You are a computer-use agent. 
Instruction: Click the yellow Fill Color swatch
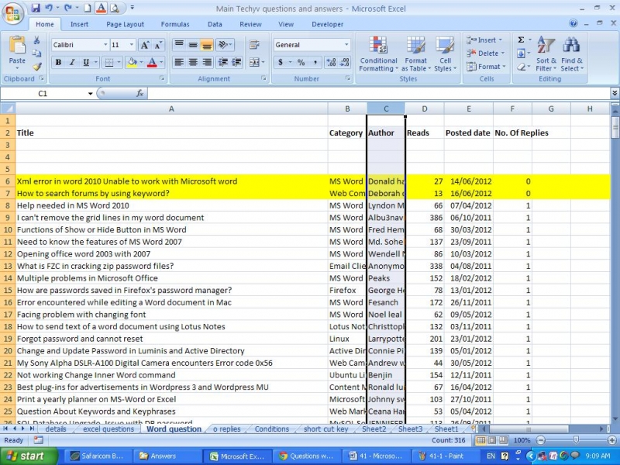coord(132,63)
